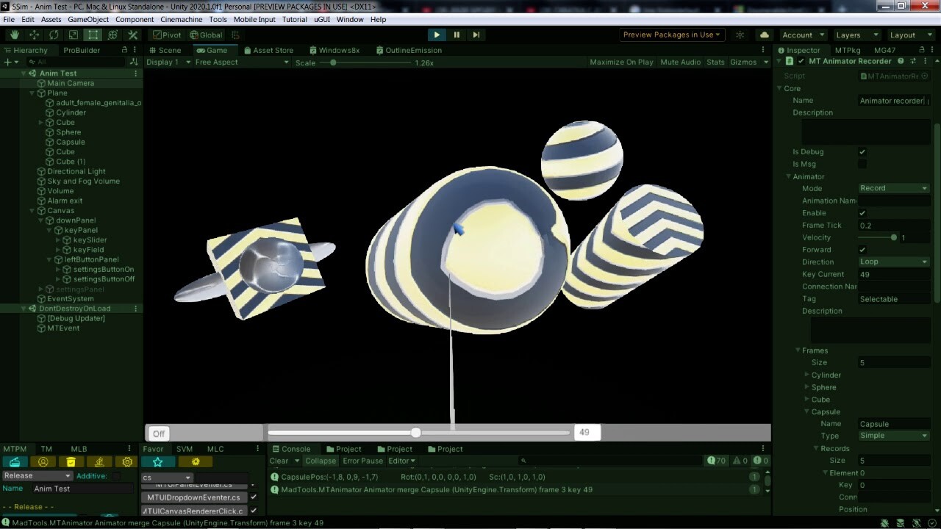Open the Direction dropdown set to Loop
Viewport: 941px width, 529px height.
click(x=893, y=262)
